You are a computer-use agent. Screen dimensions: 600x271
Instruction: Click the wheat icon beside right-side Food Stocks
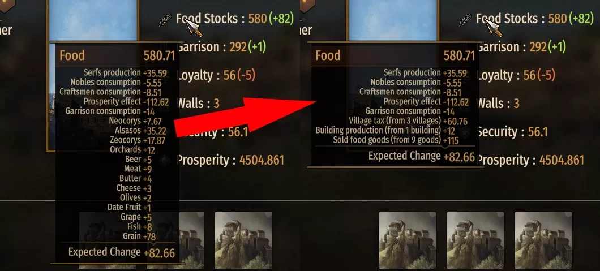465,20
